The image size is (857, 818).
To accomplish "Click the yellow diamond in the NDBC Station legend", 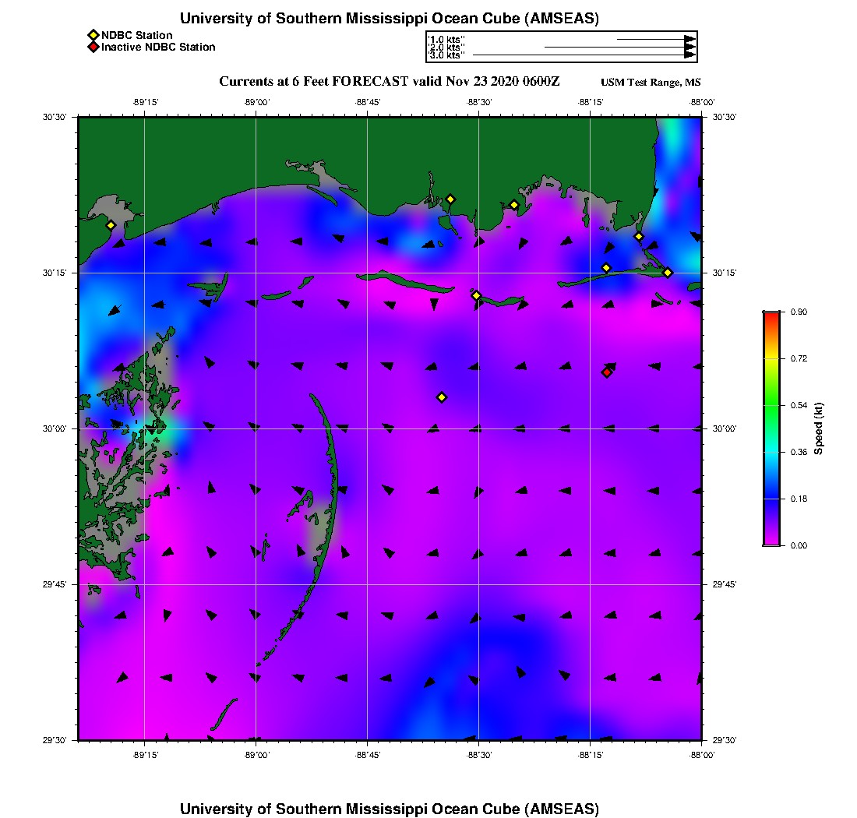I will [93, 35].
